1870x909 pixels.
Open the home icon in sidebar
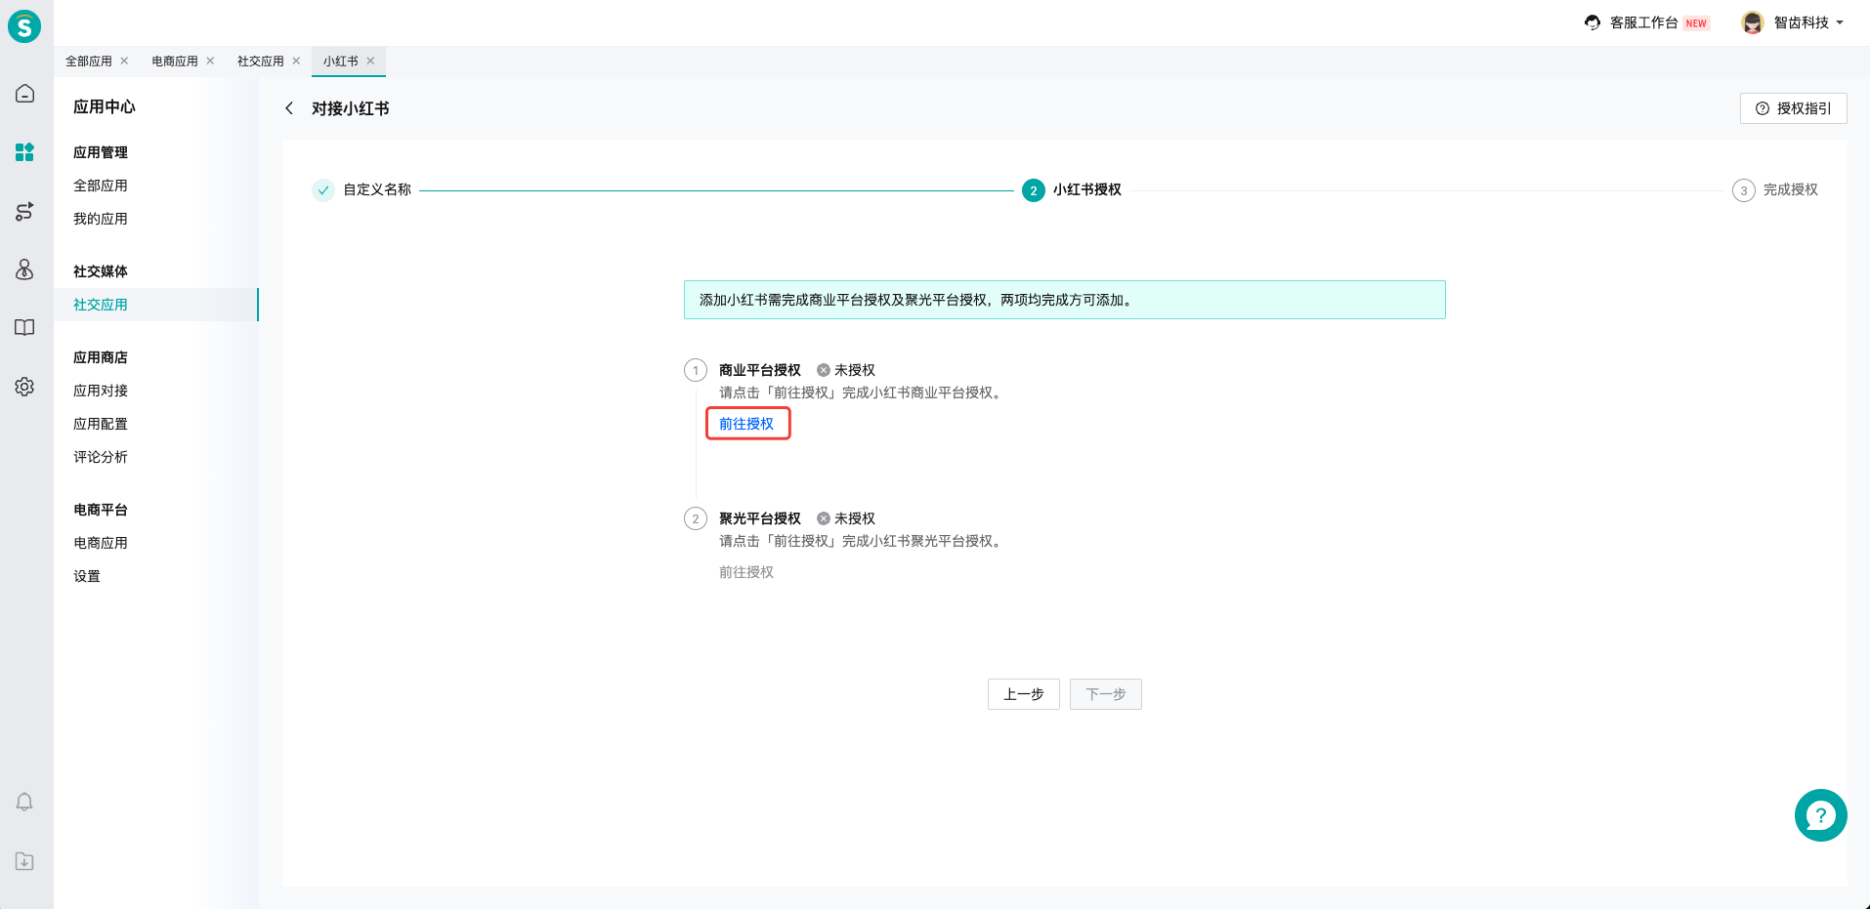[x=24, y=94]
